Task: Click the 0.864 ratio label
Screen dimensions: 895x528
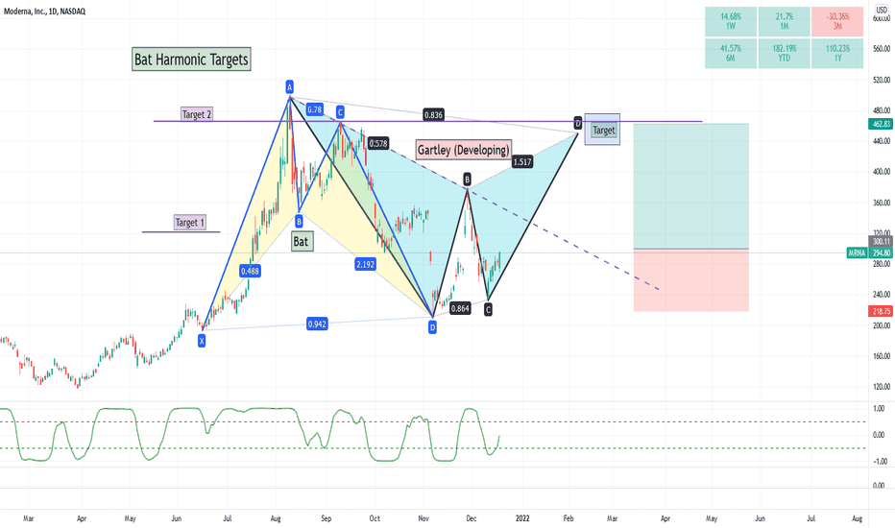Action: click(x=460, y=308)
